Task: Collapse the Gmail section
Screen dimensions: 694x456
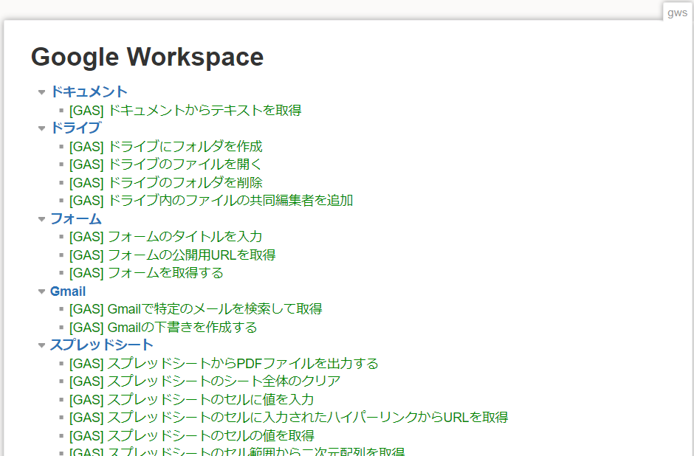Action: pos(41,291)
